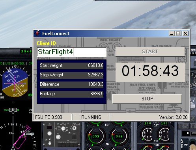Maximize the FuelConnect window
The height and width of the screenshot is (150, 196).
pyautogui.click(x=178, y=33)
